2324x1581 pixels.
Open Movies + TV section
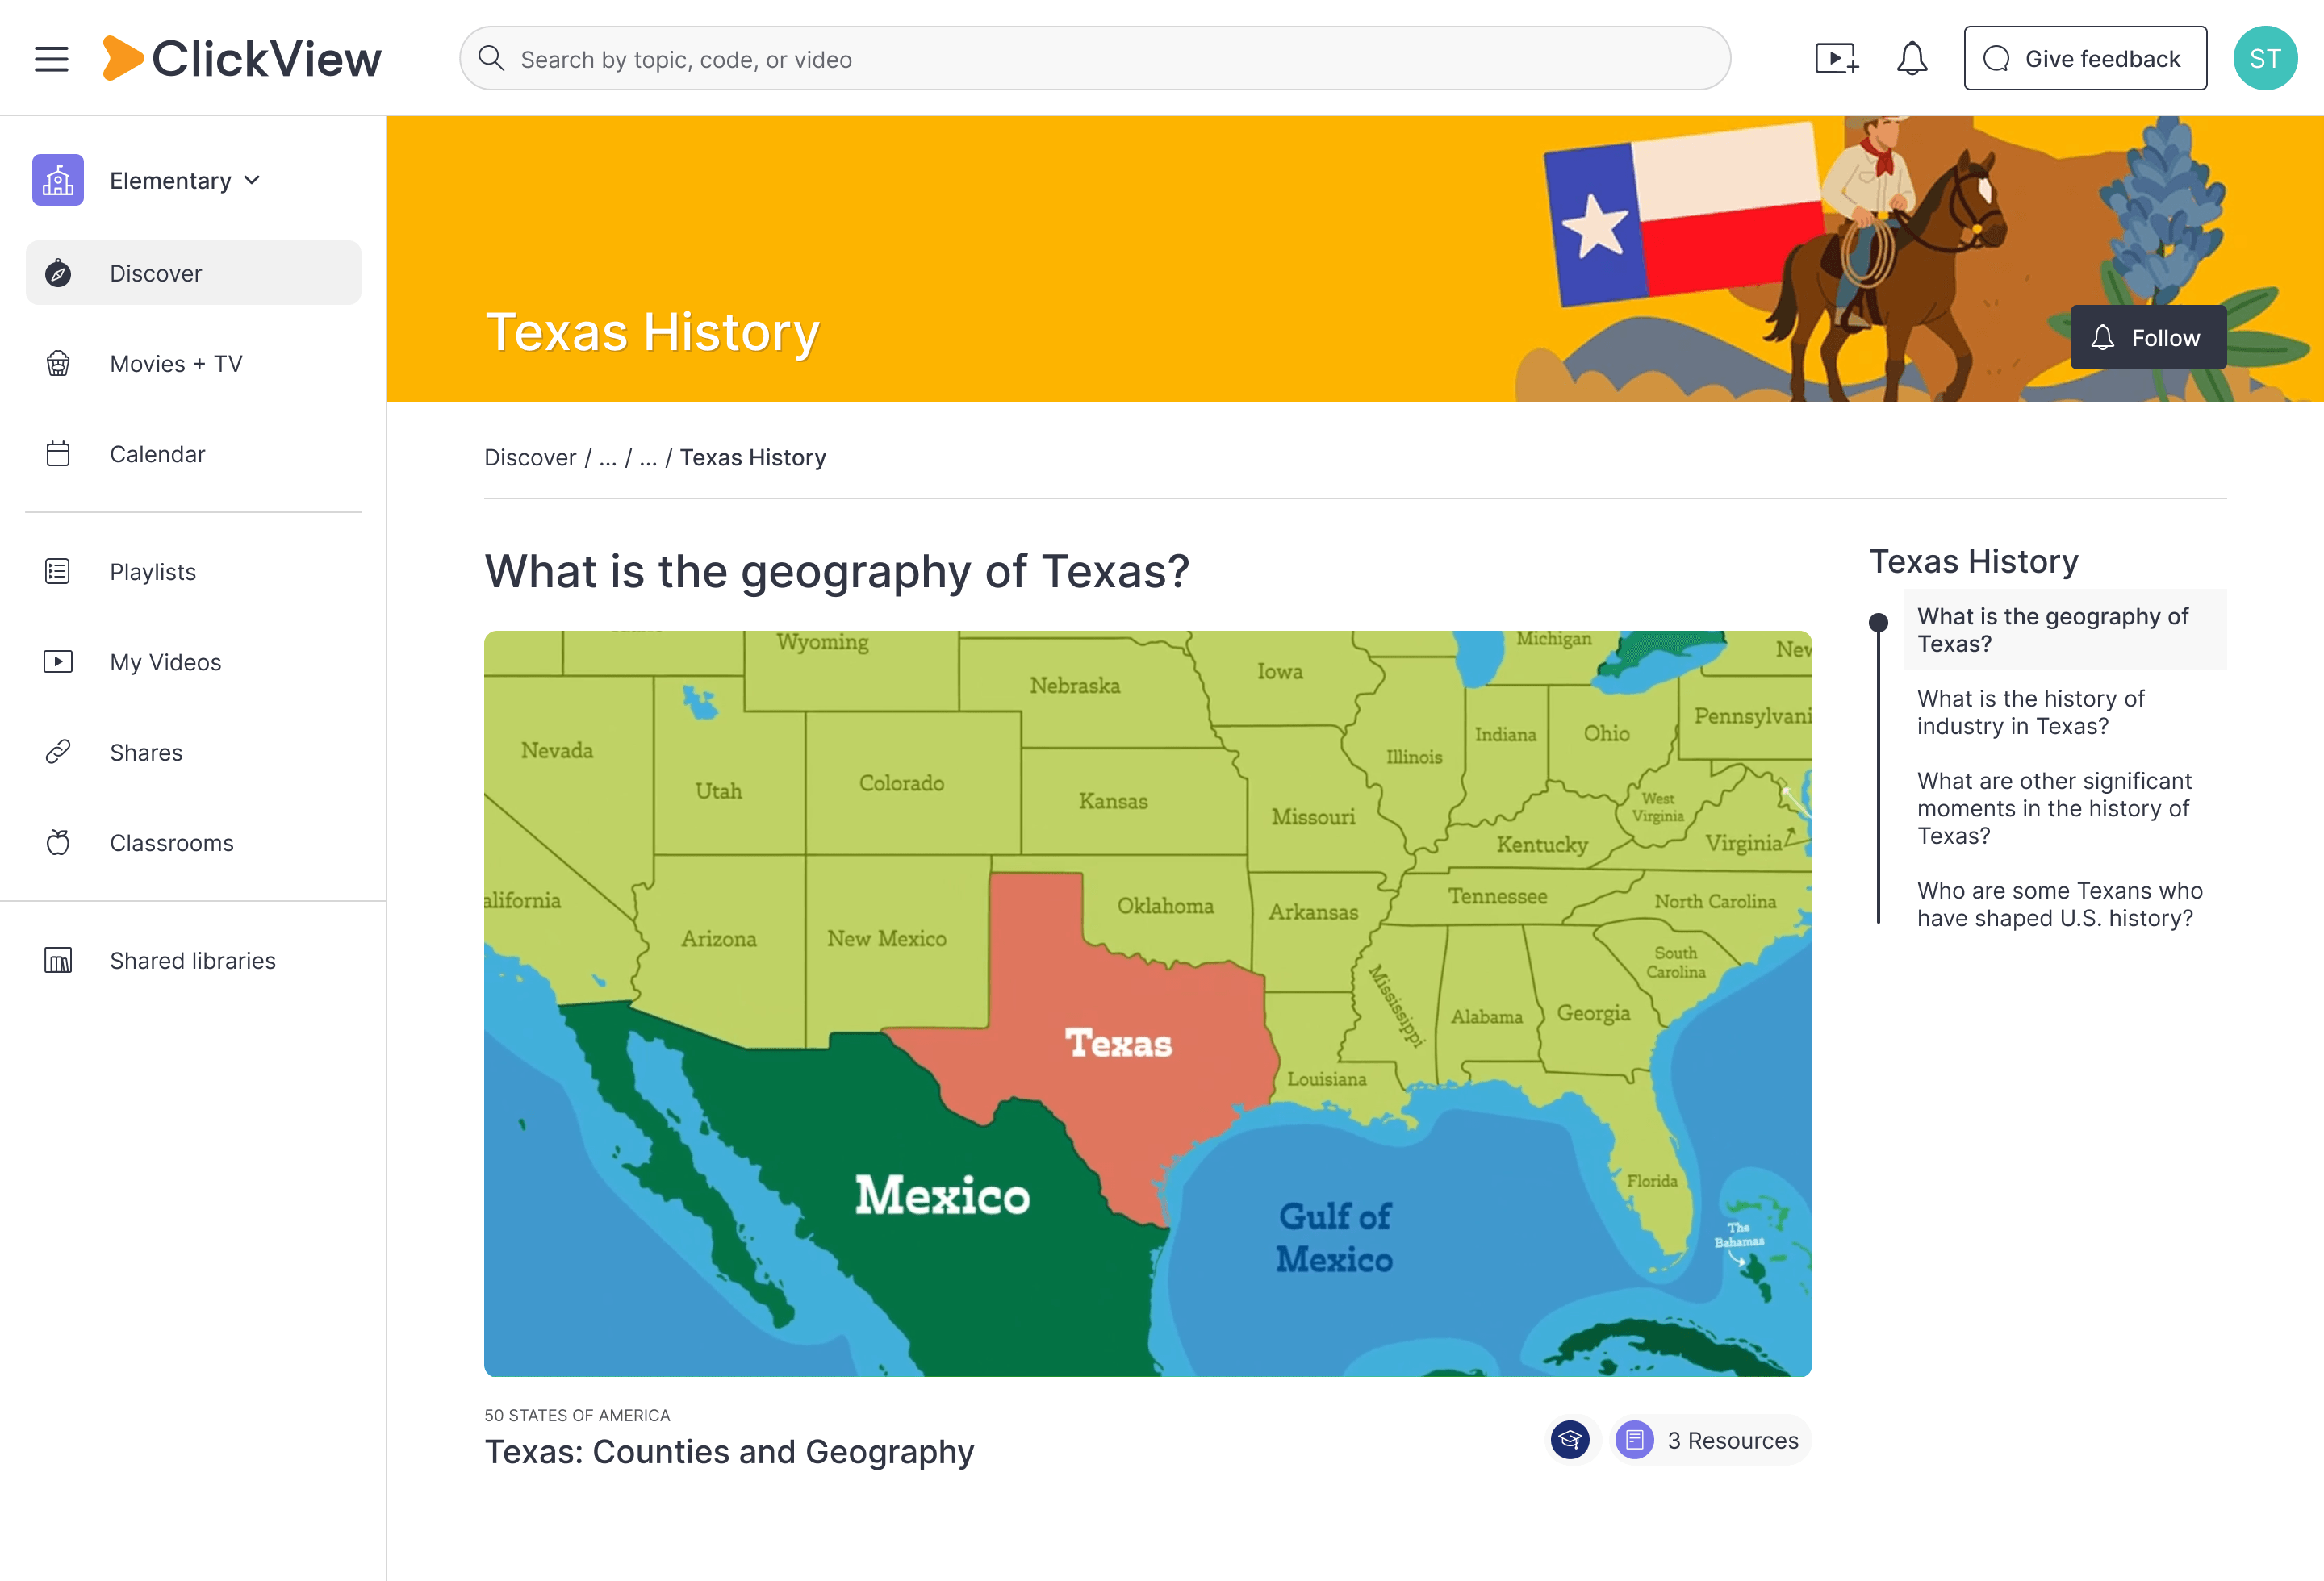point(193,364)
